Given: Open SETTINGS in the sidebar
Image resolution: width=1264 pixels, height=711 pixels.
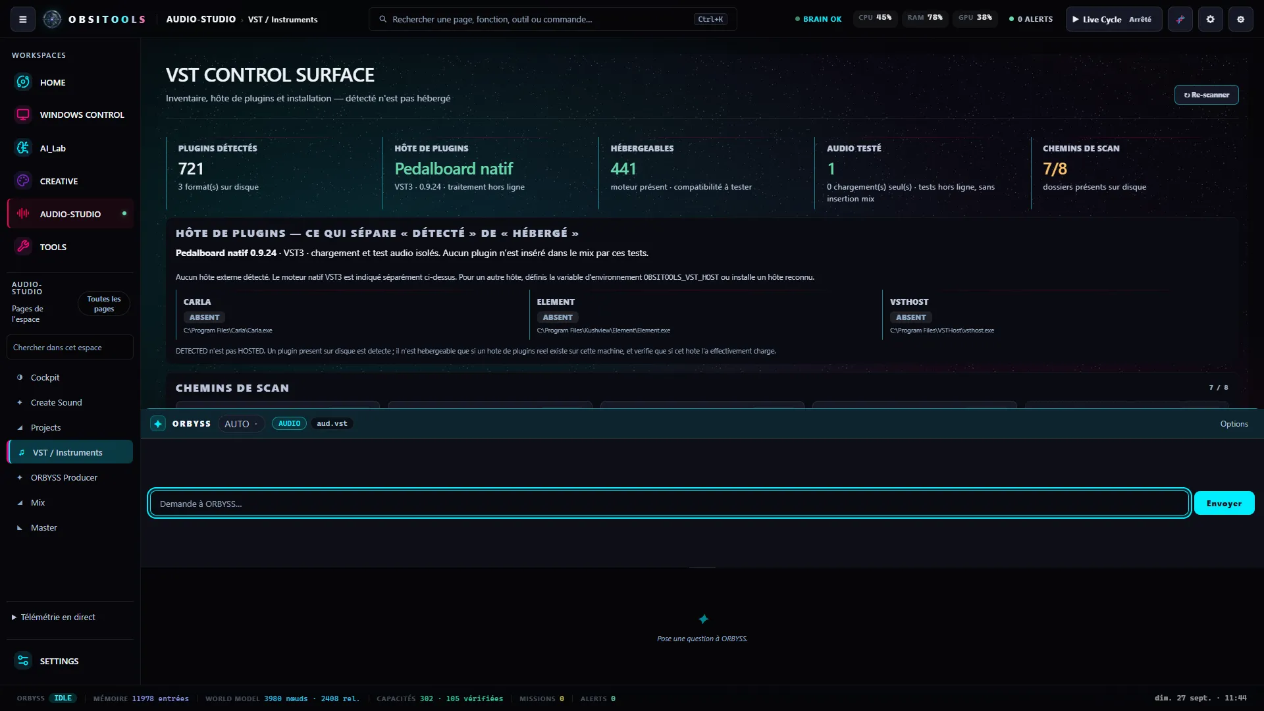Looking at the screenshot, I should pyautogui.click(x=70, y=661).
